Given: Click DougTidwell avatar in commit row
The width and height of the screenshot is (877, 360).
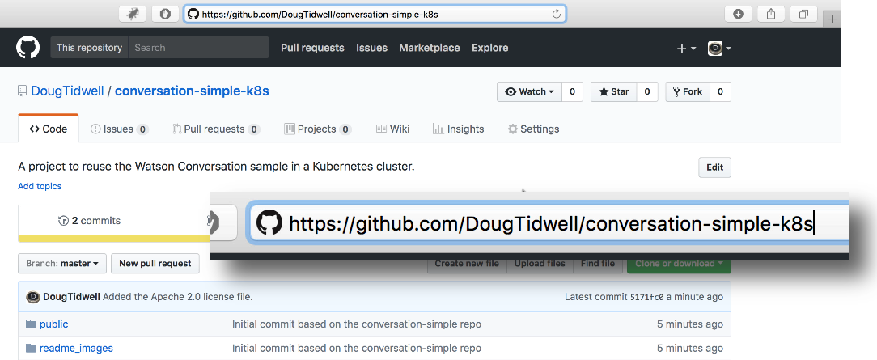Looking at the screenshot, I should (x=33, y=297).
